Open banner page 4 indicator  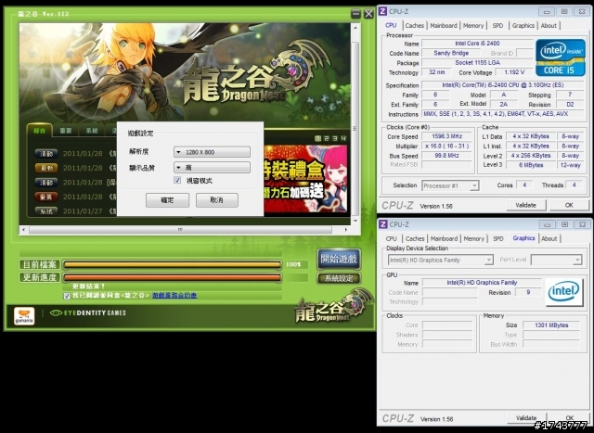pos(343,138)
